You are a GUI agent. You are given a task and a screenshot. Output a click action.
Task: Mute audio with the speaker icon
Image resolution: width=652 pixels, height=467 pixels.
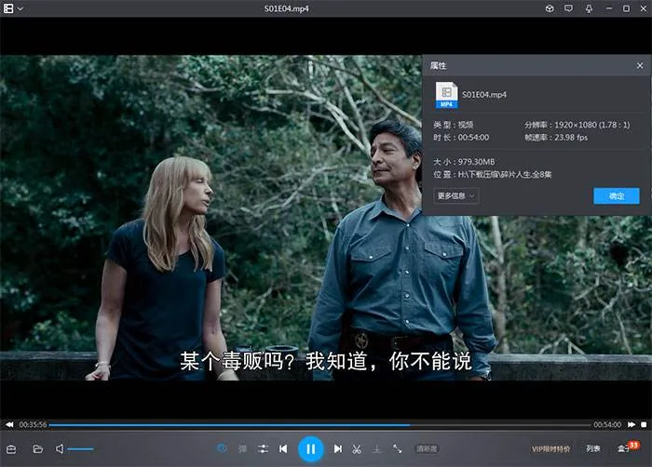tap(60, 448)
